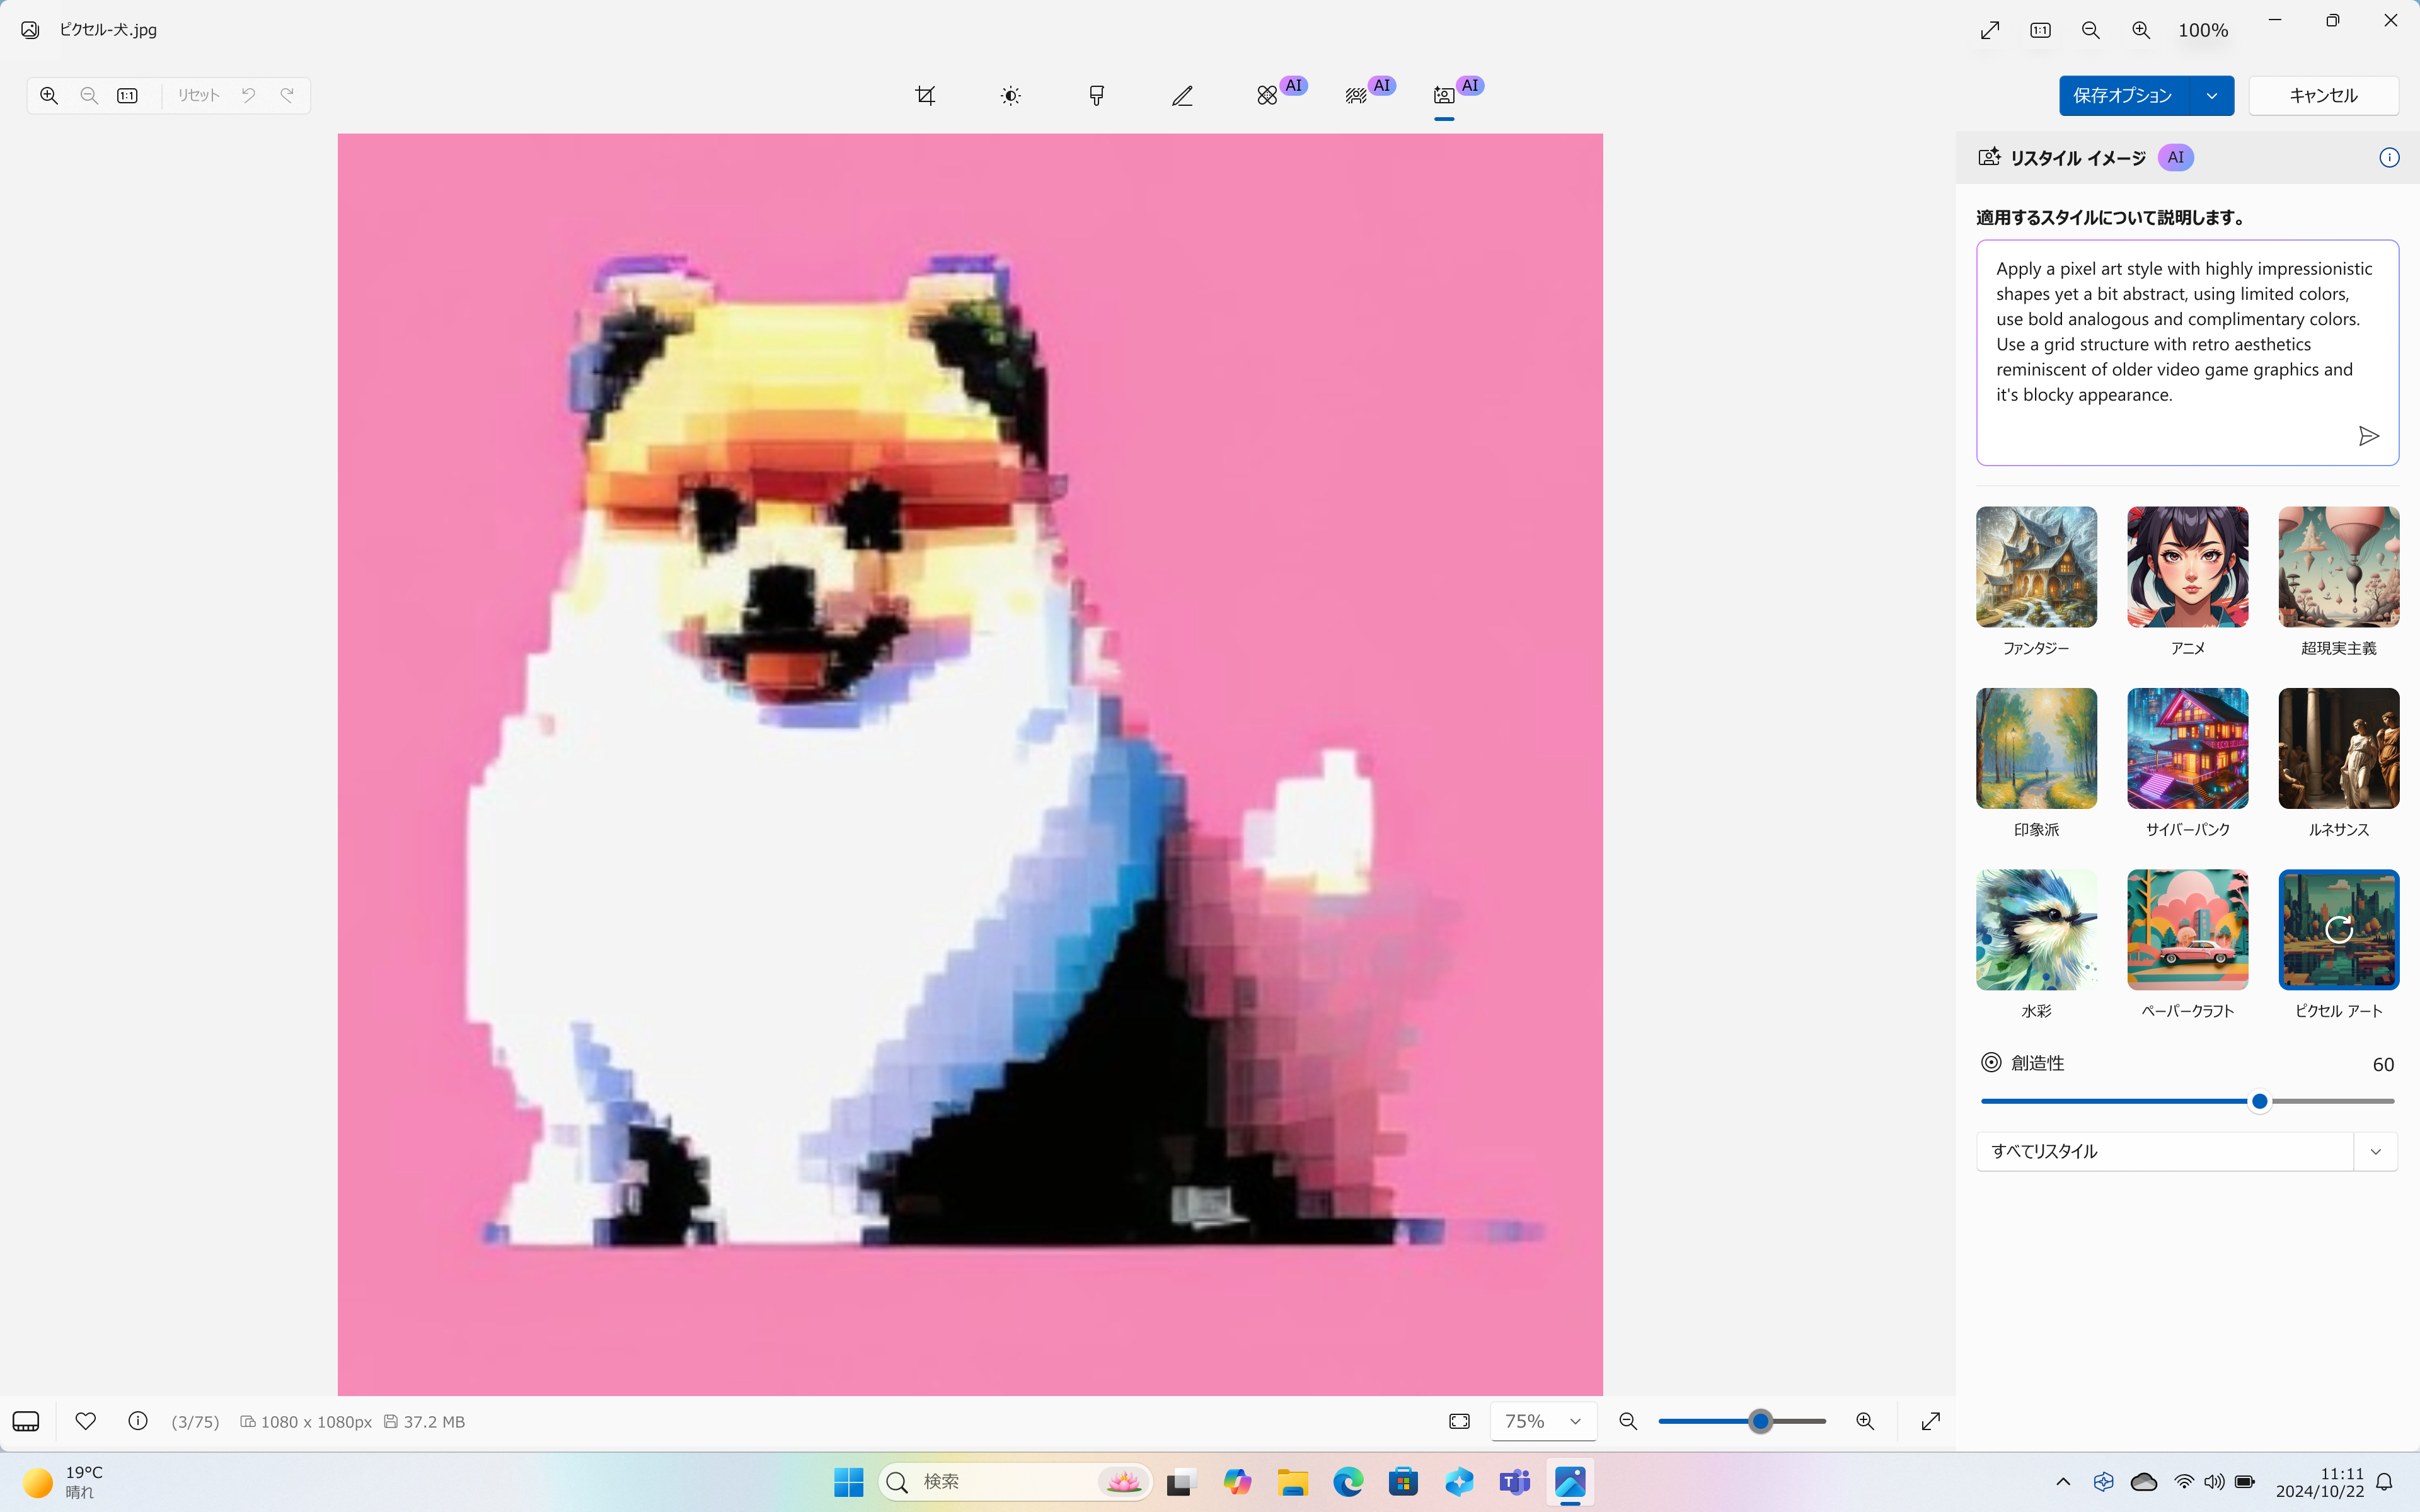Image resolution: width=2420 pixels, height=1512 pixels.
Task: Send the style prompt with the arrow
Action: (x=2368, y=436)
